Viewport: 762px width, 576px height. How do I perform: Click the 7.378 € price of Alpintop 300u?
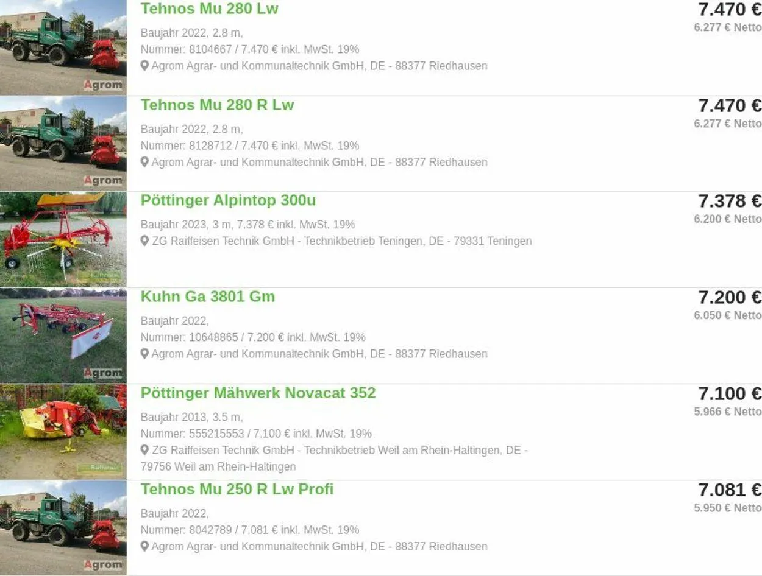730,201
